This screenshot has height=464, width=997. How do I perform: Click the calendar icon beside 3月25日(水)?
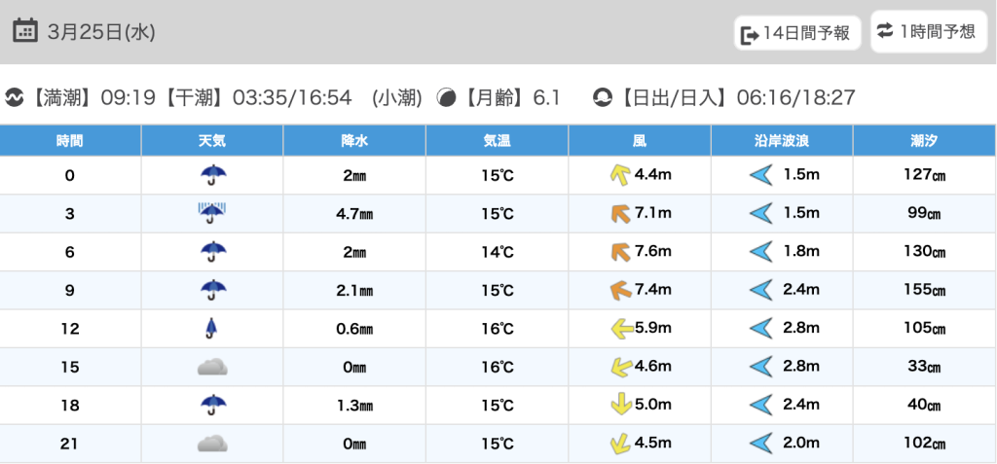click(26, 30)
